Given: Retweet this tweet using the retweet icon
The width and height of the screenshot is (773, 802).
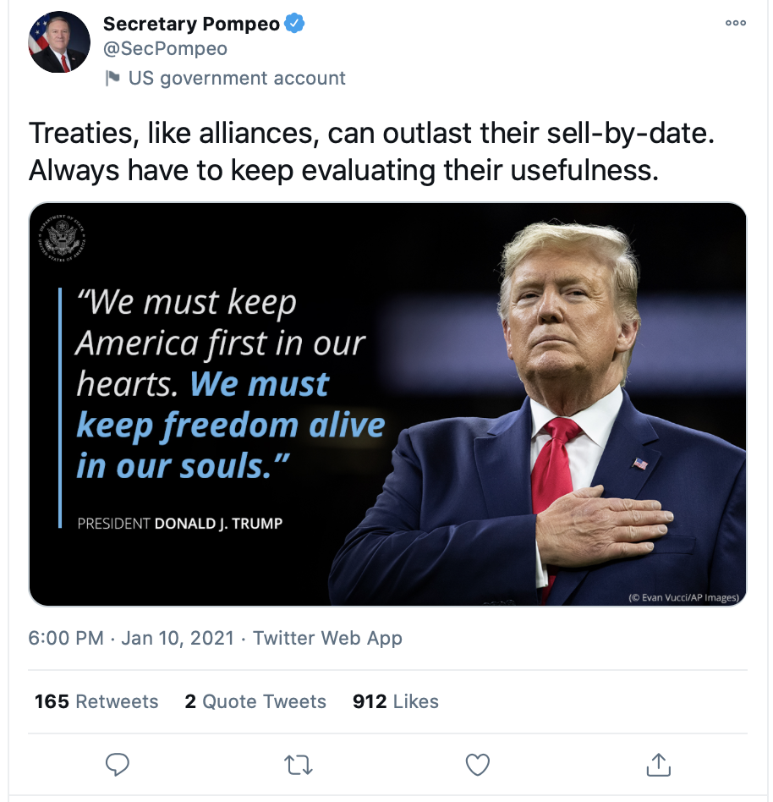Looking at the screenshot, I should point(298,765).
